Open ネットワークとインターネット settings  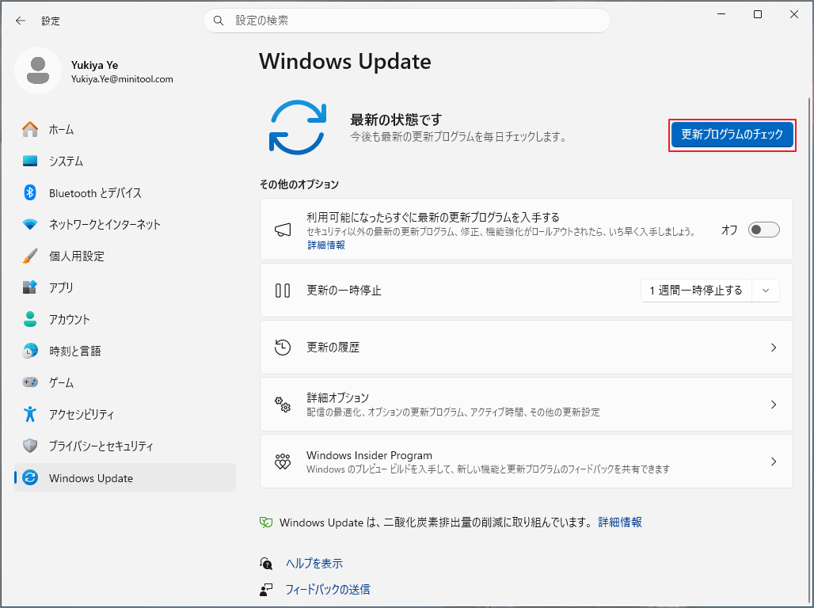(x=125, y=224)
